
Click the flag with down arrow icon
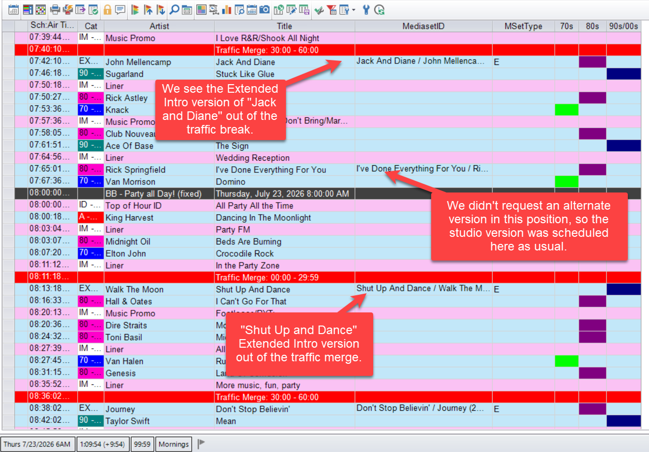coord(161,10)
